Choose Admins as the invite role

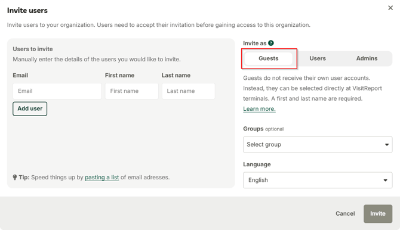tap(367, 58)
